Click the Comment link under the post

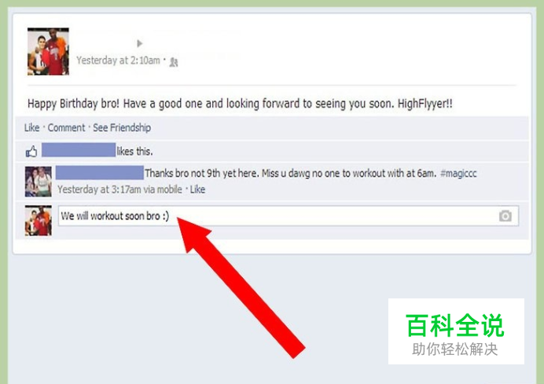pos(66,128)
